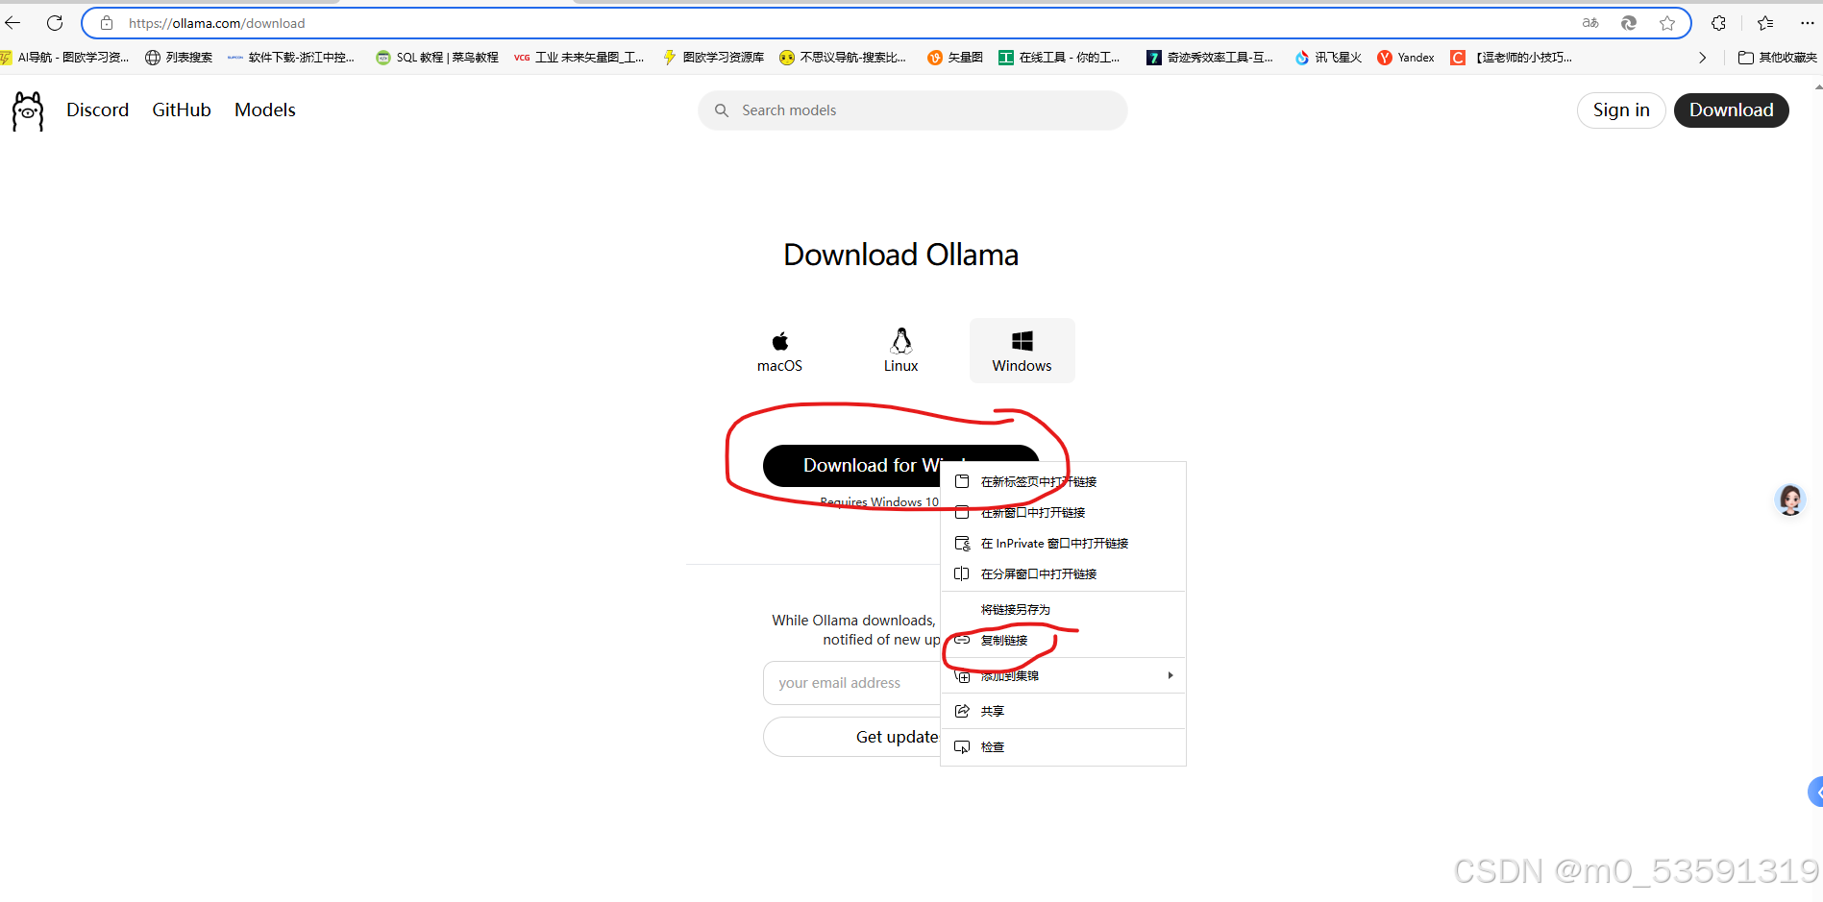Viewport: 1823px width, 902px height.
Task: Expand more bookmarks chevron
Action: [x=1703, y=58]
